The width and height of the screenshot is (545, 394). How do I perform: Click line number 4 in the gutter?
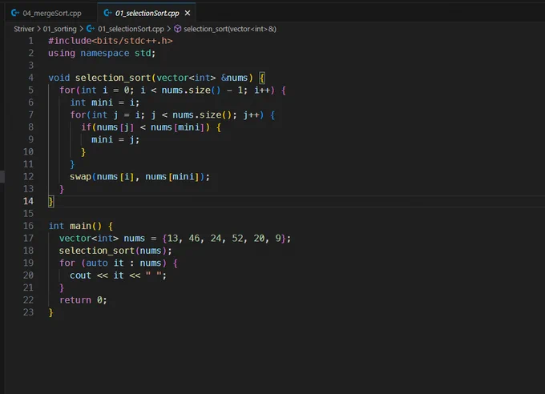coord(31,78)
